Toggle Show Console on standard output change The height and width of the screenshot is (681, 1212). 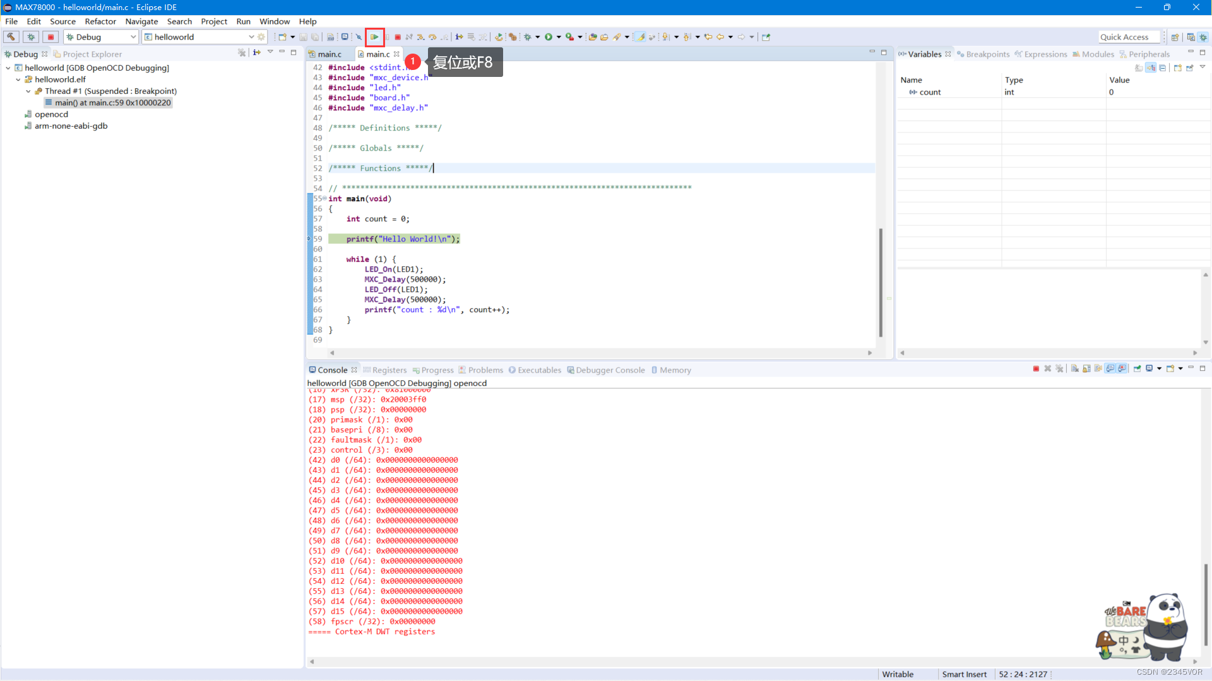[x=1110, y=369]
